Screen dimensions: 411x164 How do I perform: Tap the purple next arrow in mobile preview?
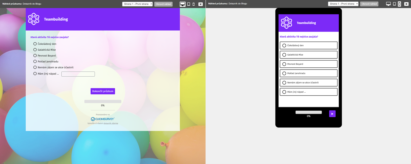tap(332, 114)
